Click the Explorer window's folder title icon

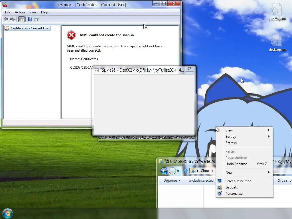160,161
